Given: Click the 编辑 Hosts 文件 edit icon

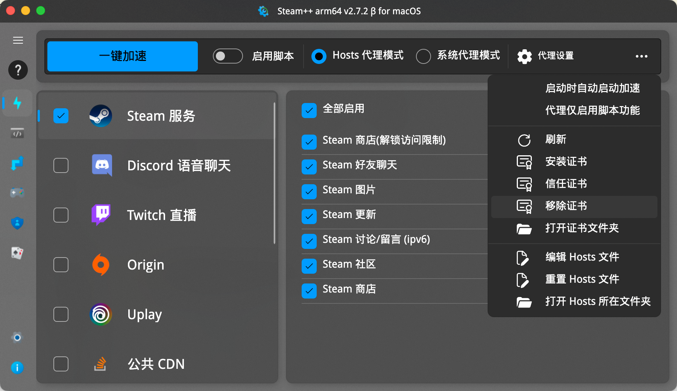Looking at the screenshot, I should pyautogui.click(x=523, y=258).
